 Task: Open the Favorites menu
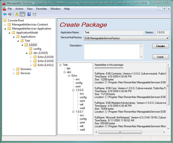tap(41, 9)
